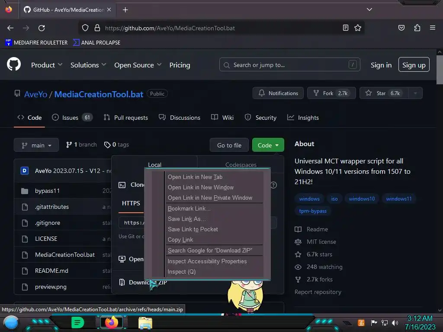Image resolution: width=443 pixels, height=332 pixels.
Task: Open the tracking protection shield icon
Action: pyautogui.click(x=85, y=28)
